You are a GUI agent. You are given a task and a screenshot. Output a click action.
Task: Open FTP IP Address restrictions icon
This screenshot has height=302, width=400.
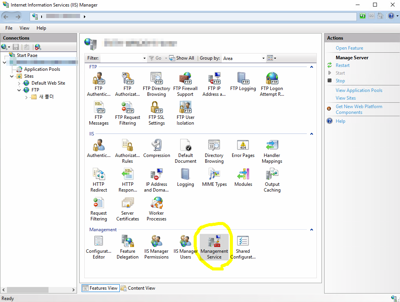coord(214,84)
